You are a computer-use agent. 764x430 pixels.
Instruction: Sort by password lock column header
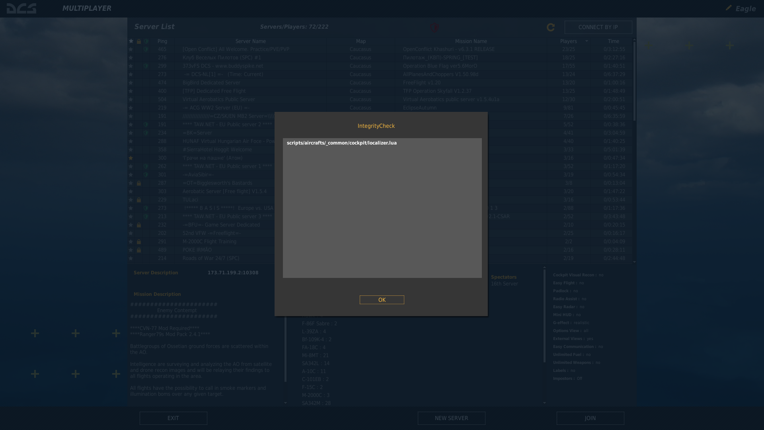point(139,41)
